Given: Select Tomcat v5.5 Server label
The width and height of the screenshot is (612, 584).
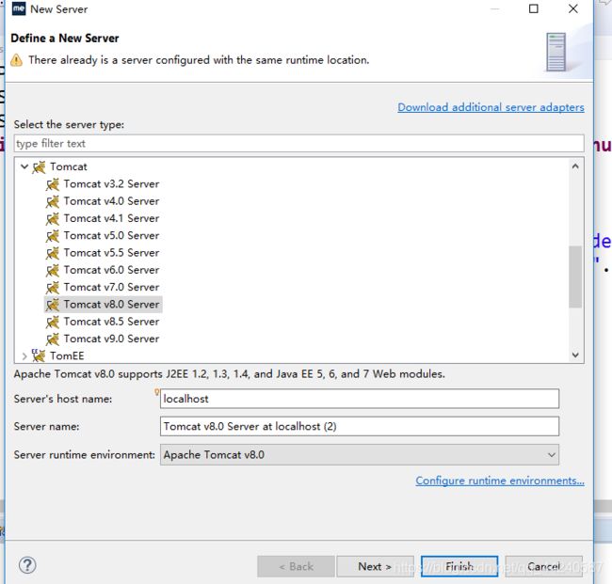Looking at the screenshot, I should coord(111,253).
